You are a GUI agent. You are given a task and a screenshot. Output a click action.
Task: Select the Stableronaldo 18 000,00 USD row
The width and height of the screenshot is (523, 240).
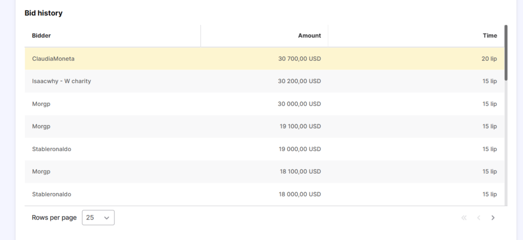[x=265, y=194]
